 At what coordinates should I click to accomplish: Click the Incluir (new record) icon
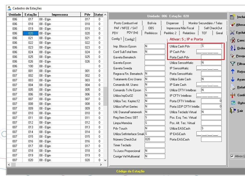point(233,17)
